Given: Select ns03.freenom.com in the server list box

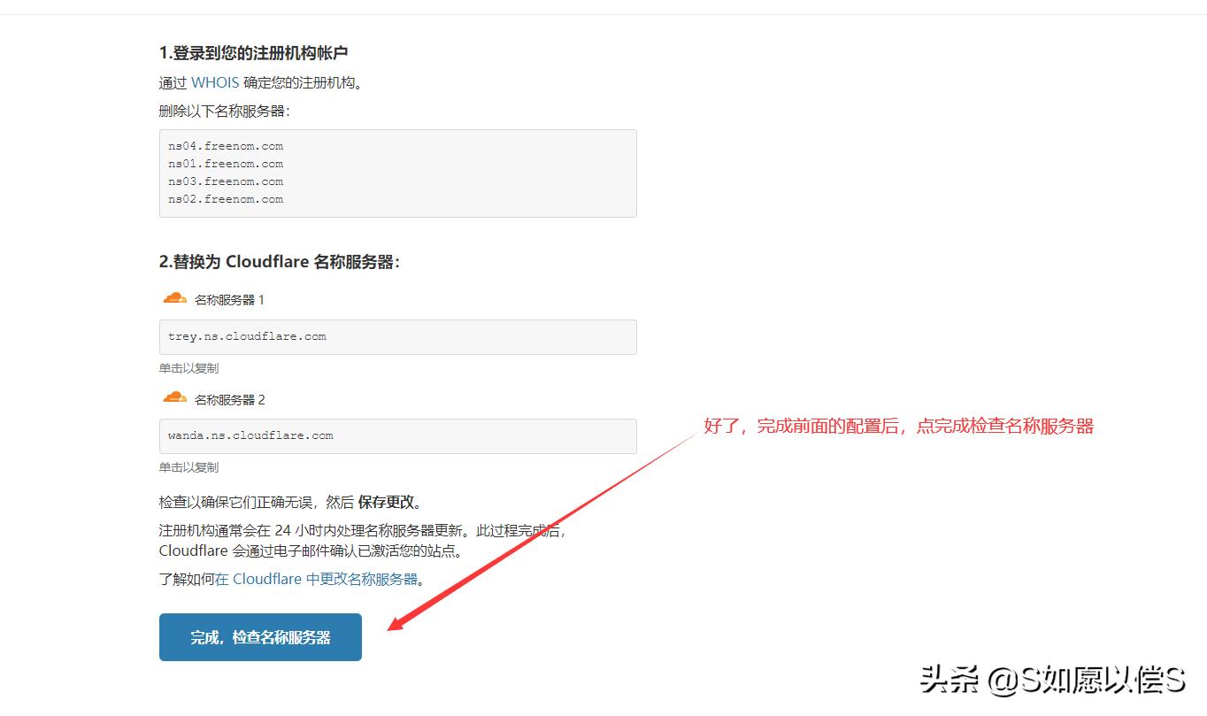Looking at the screenshot, I should [x=224, y=181].
